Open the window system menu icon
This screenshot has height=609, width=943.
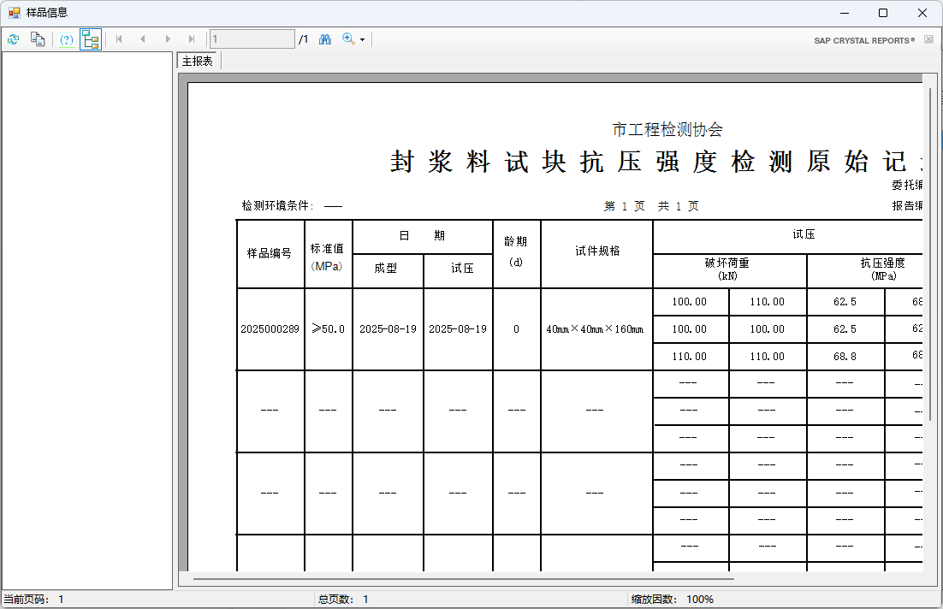click(14, 13)
